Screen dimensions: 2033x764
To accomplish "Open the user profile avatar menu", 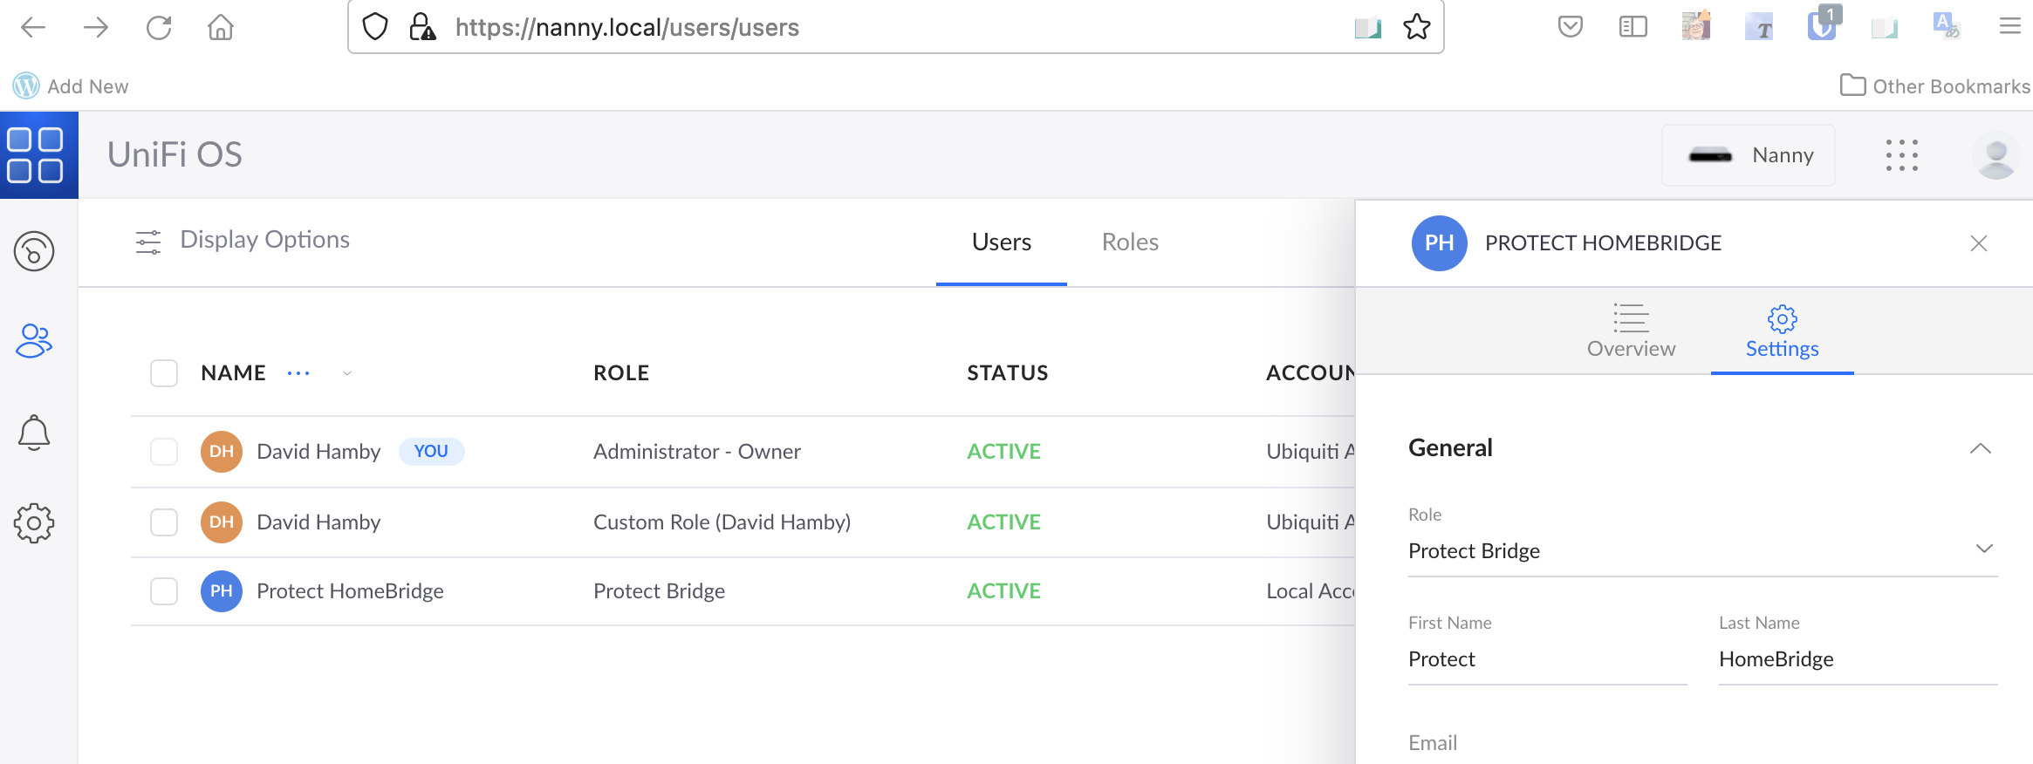I will coord(1995,155).
